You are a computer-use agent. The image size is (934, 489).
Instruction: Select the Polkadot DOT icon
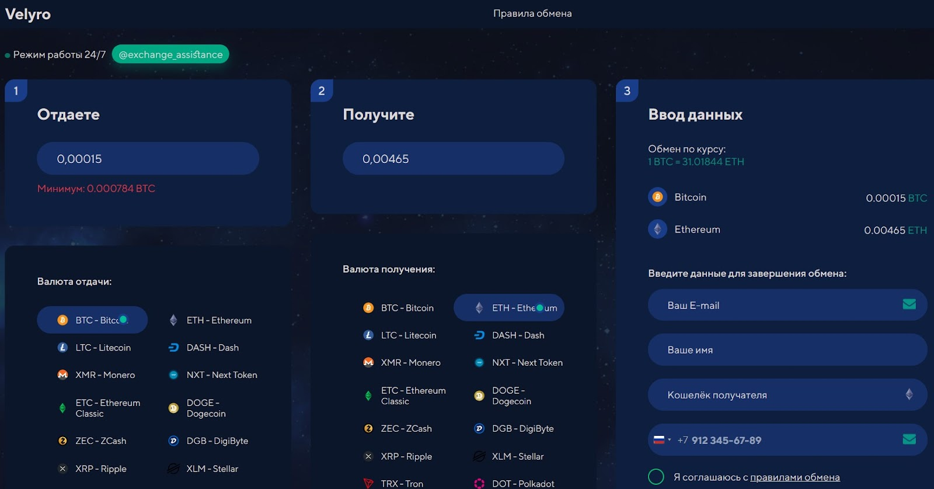pyautogui.click(x=479, y=484)
